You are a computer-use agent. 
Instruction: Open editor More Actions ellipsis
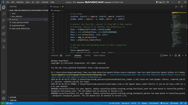(x=185, y=6)
